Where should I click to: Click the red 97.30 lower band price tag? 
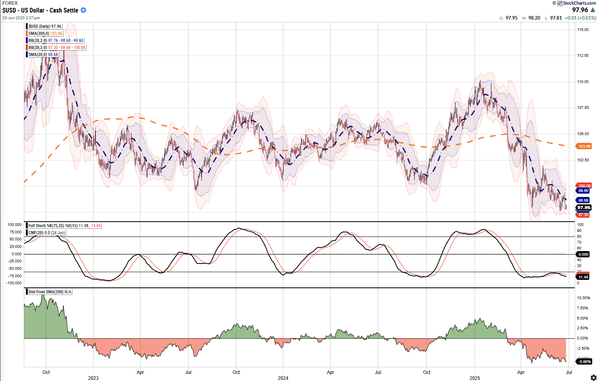point(583,215)
